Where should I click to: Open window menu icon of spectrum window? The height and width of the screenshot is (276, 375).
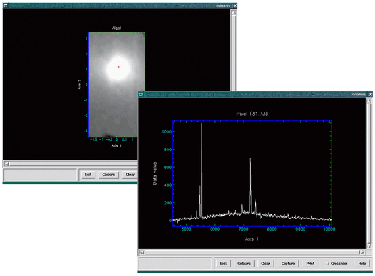coord(141,94)
